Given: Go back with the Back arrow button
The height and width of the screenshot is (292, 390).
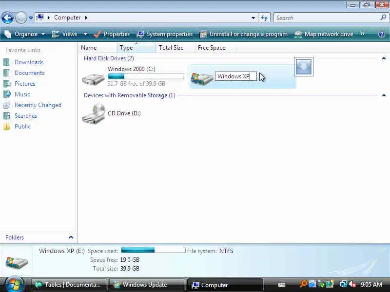Looking at the screenshot, I should pos(7,18).
